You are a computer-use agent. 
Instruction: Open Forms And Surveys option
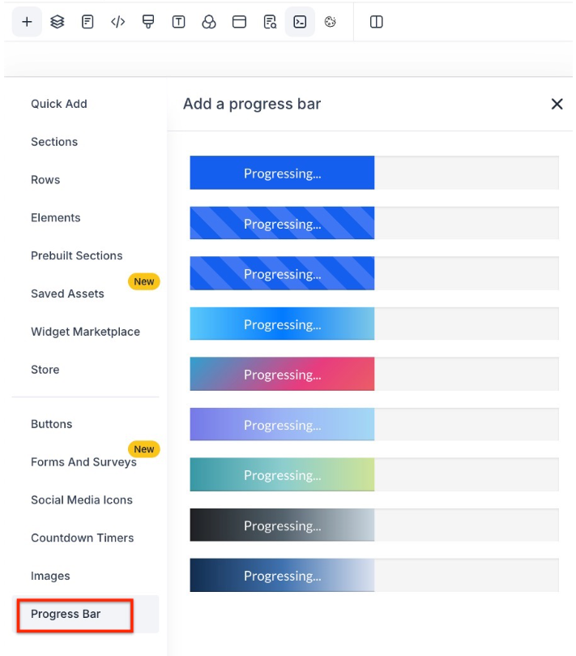83,462
